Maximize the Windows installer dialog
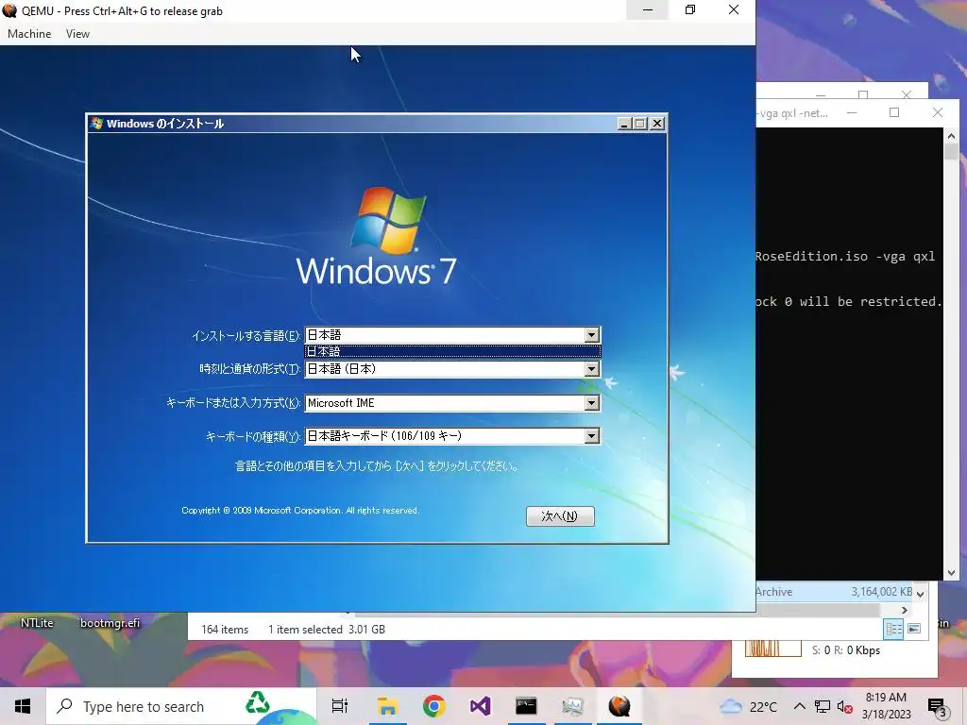Screen dimensions: 967x725 pos(640,124)
